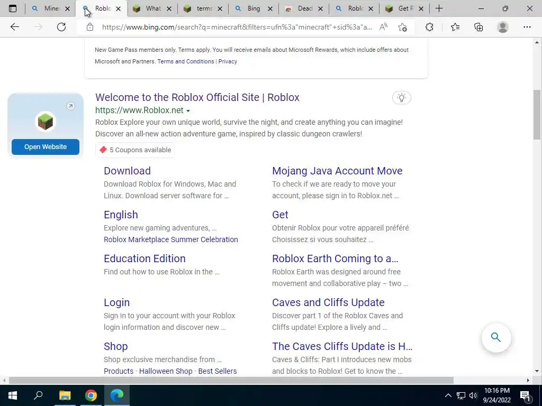The image size is (542, 406).
Task: Click the arrow icon in website card corner
Action: click(70, 106)
